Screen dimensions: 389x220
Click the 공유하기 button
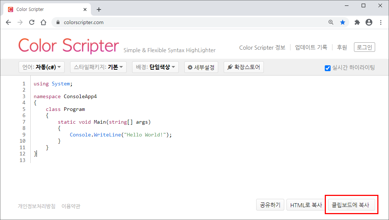(x=270, y=205)
